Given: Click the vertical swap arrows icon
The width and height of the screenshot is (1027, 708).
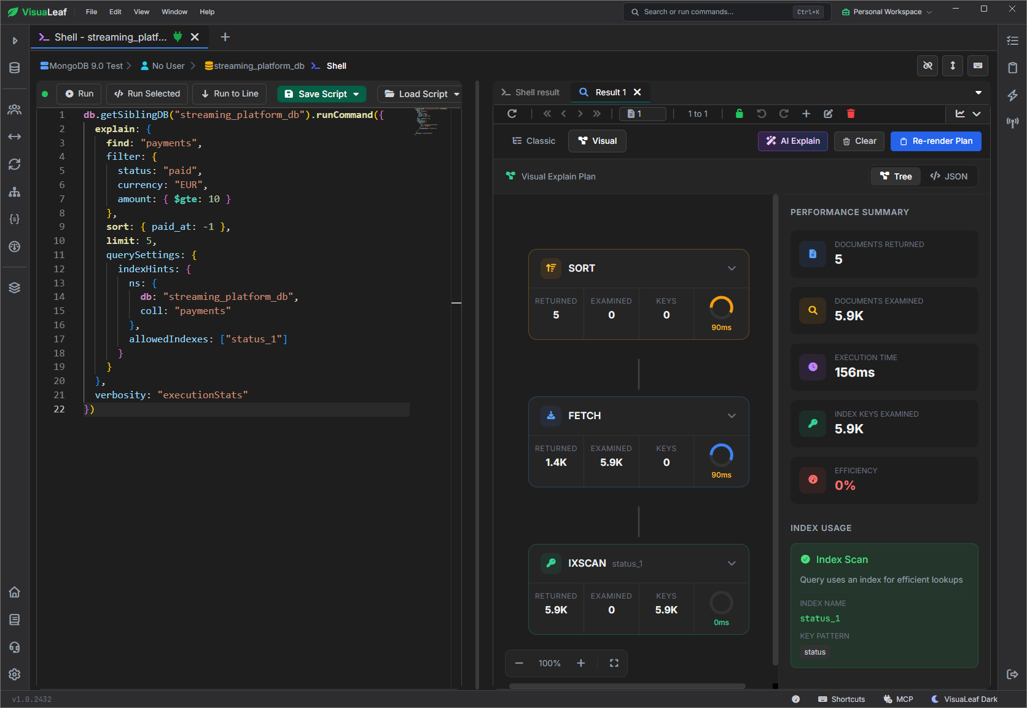Looking at the screenshot, I should [953, 66].
